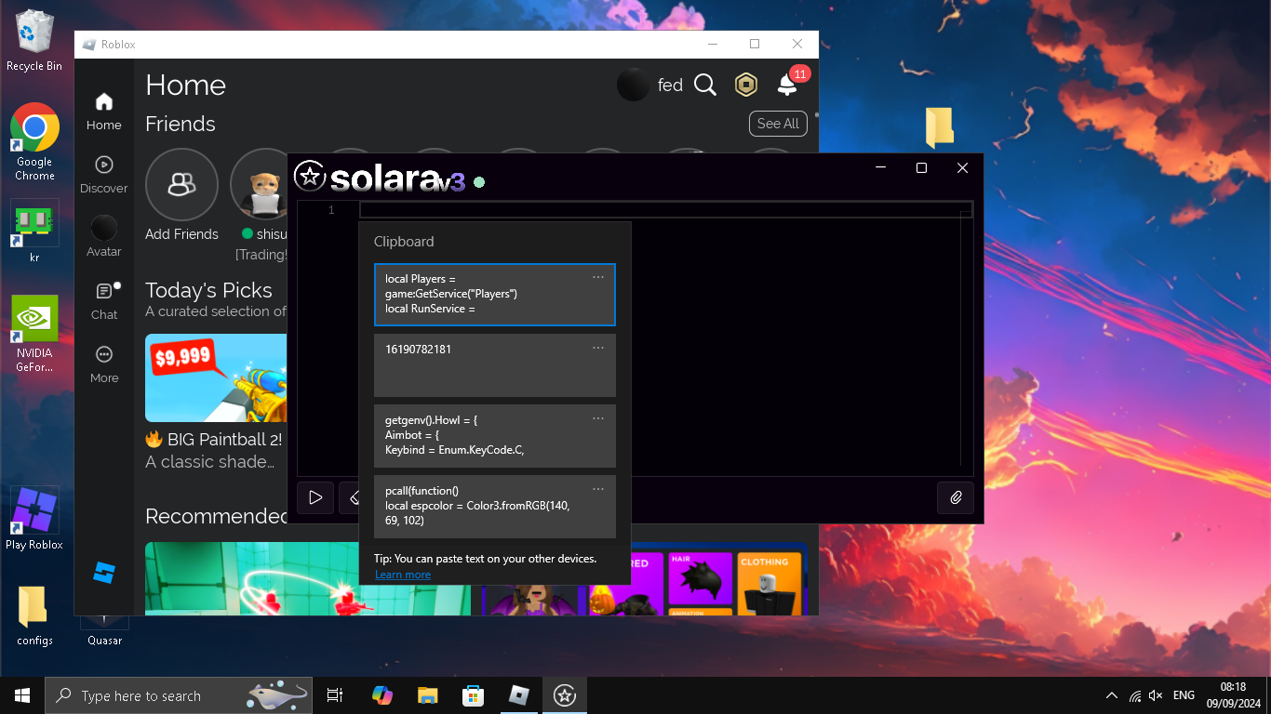Open More in the Roblox sidebar
This screenshot has height=714, width=1271.
(x=104, y=364)
